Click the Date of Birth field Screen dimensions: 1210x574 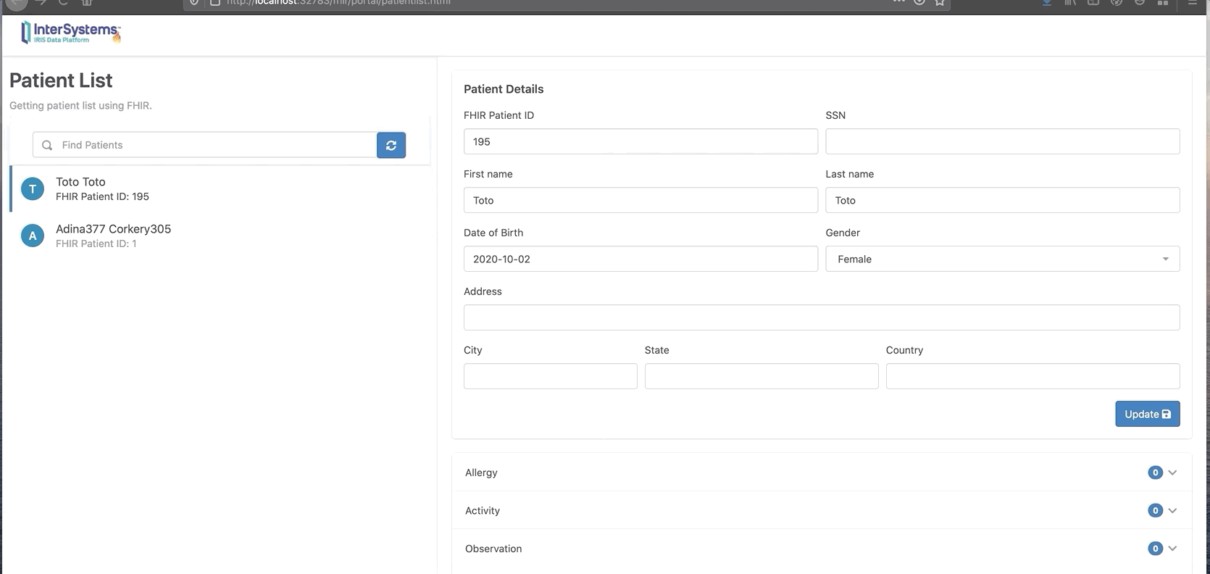(x=641, y=259)
